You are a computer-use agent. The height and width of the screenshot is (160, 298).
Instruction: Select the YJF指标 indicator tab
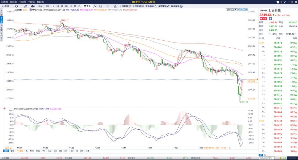tap(20, 151)
